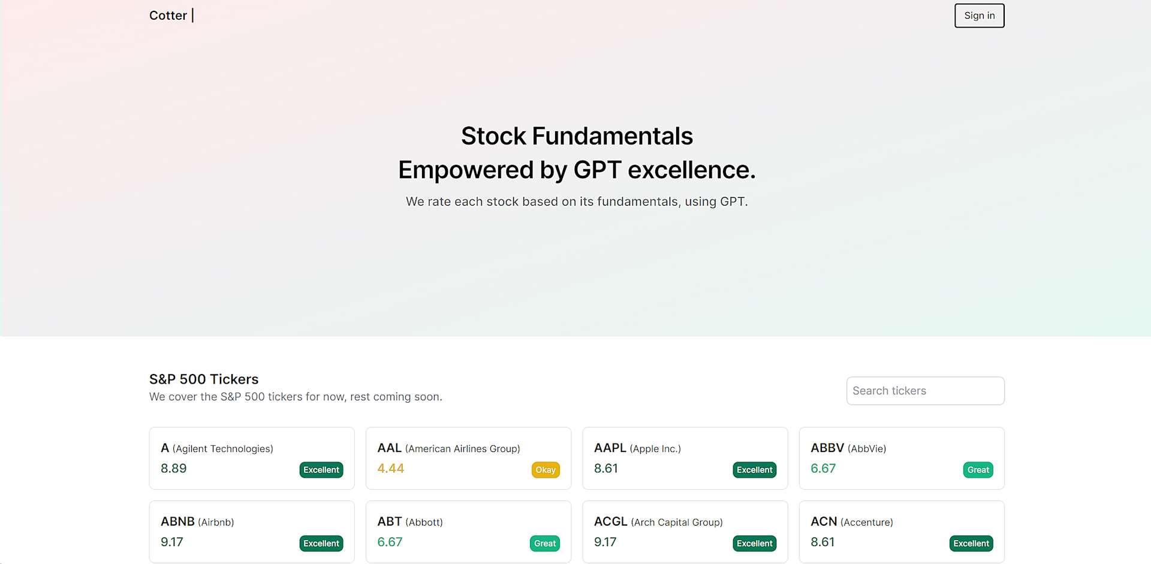
Task: Click the Excellent badge on ACGL card
Action: [754, 544]
